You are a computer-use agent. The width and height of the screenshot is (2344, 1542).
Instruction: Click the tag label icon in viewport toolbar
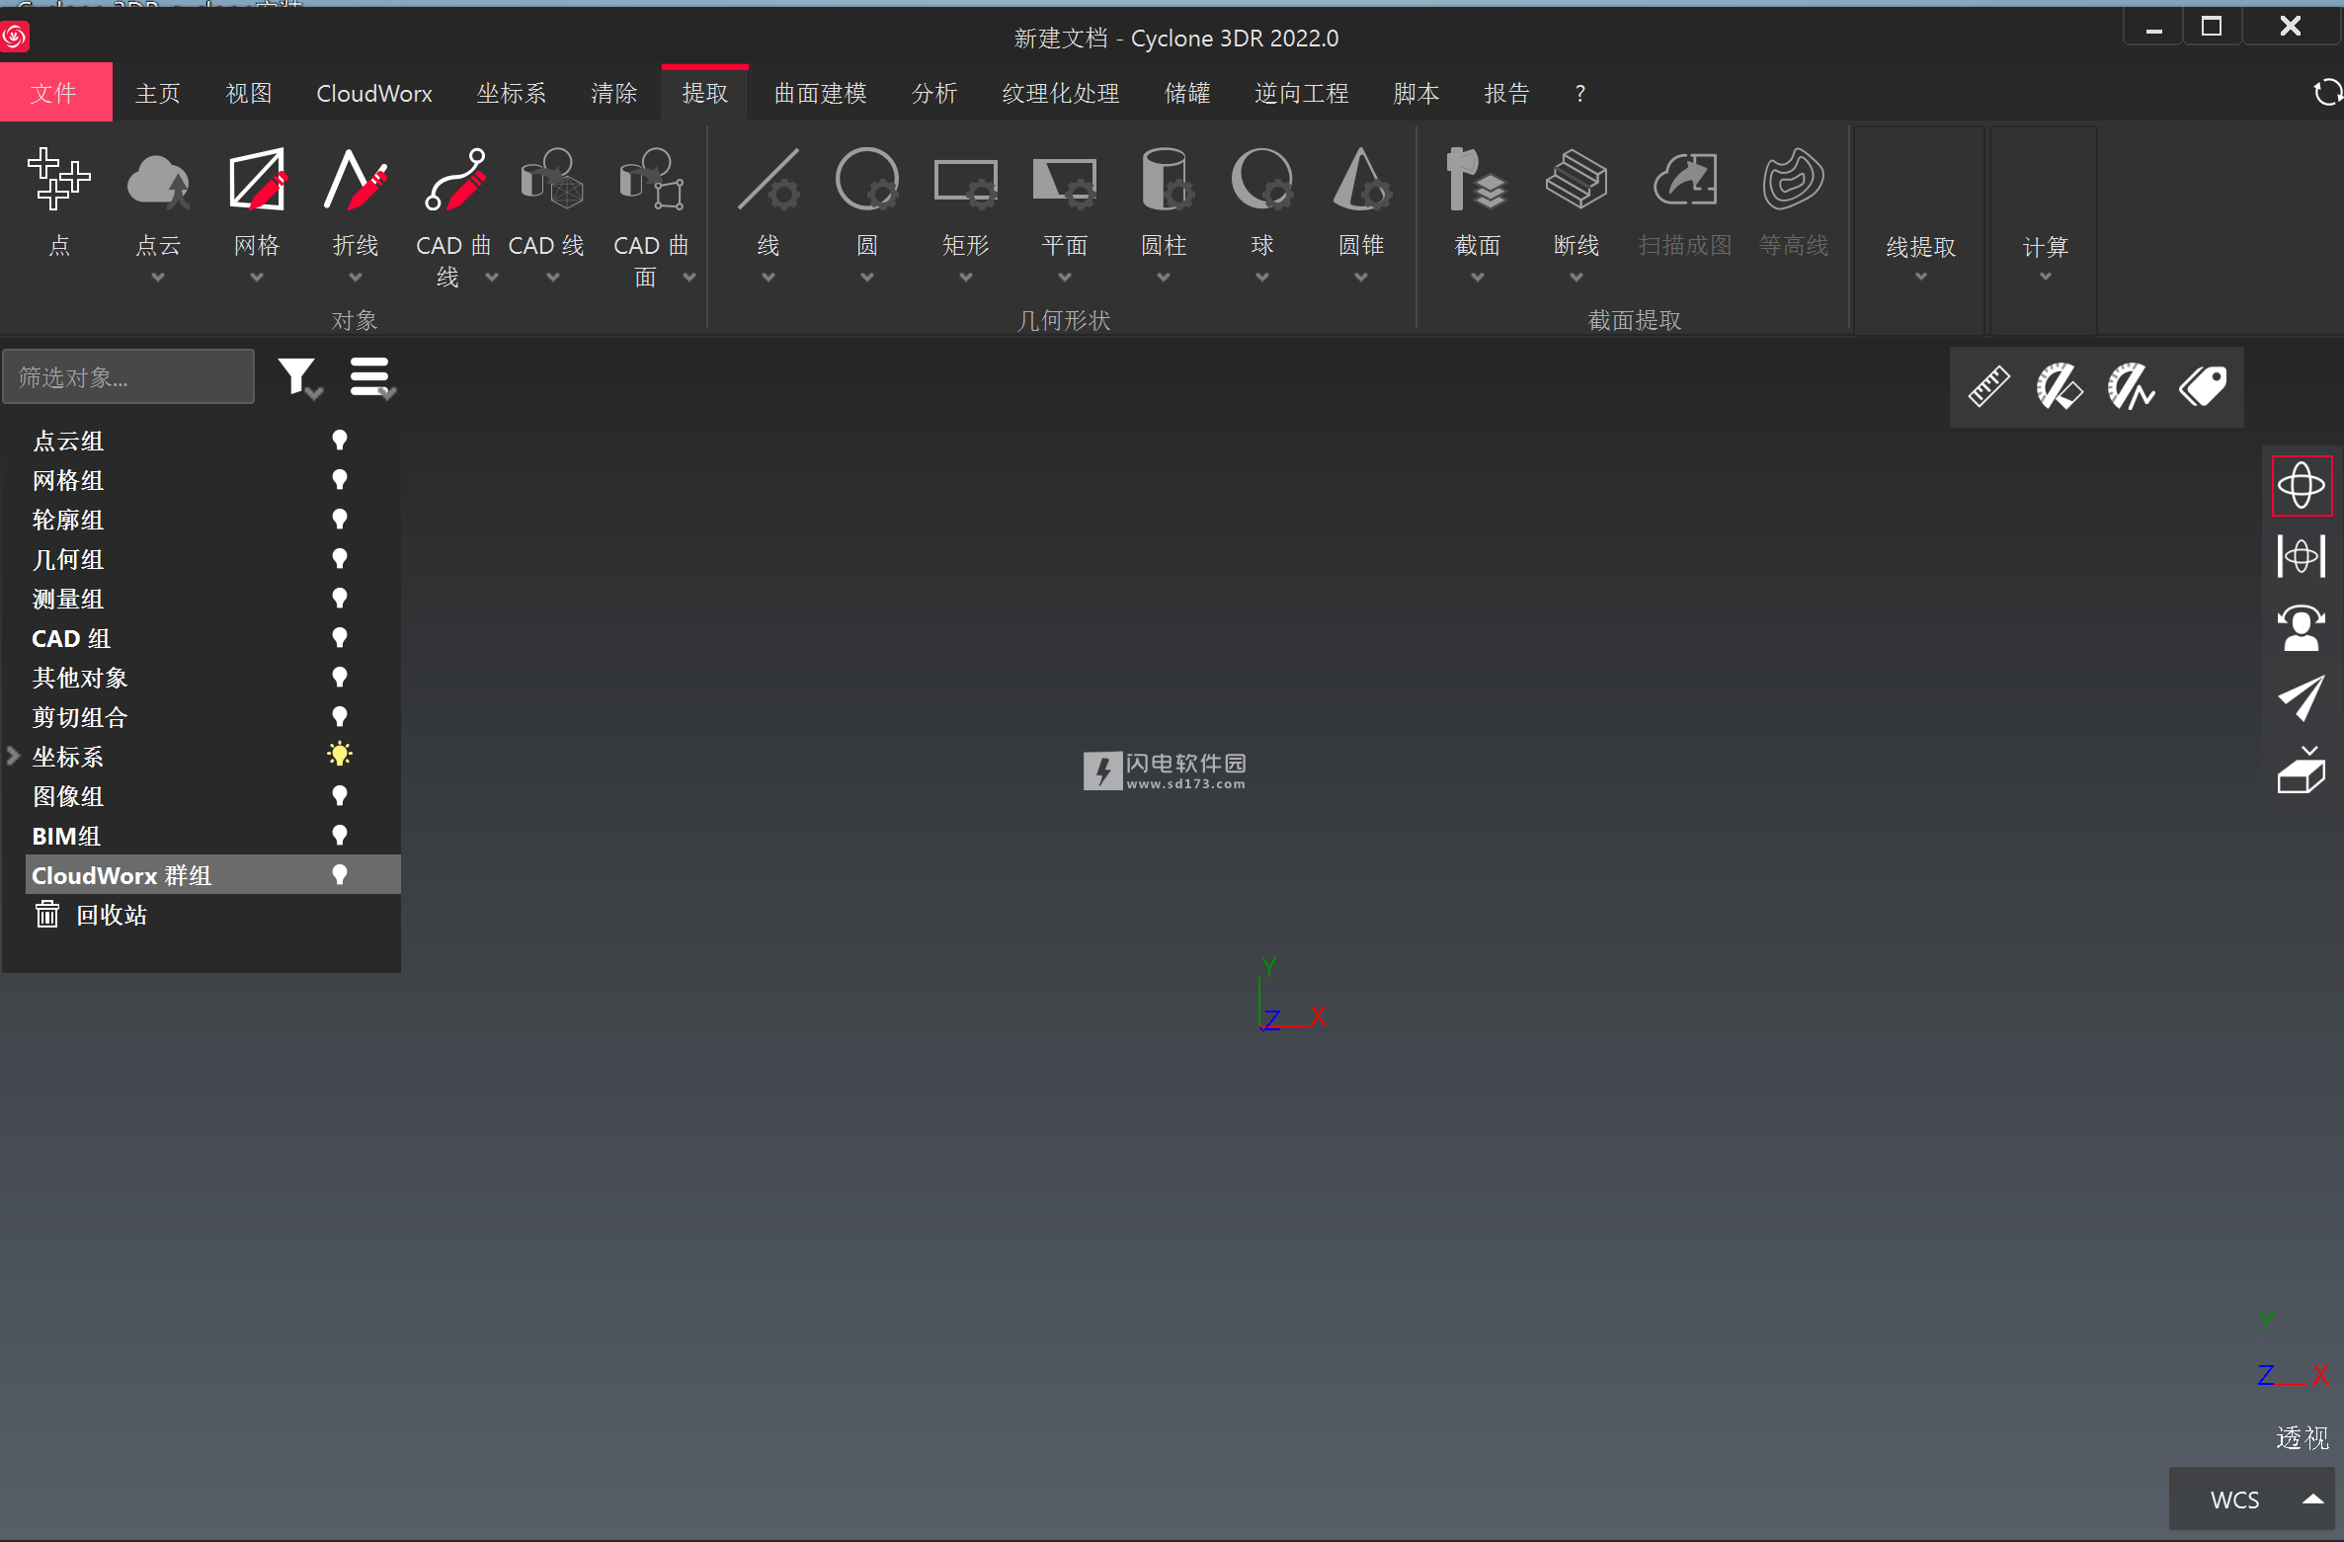[x=2203, y=386]
